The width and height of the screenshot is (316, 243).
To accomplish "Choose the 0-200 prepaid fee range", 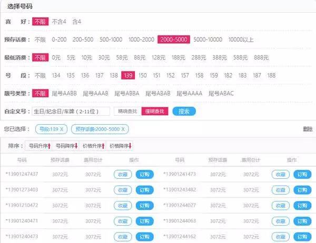I will (x=59, y=39).
